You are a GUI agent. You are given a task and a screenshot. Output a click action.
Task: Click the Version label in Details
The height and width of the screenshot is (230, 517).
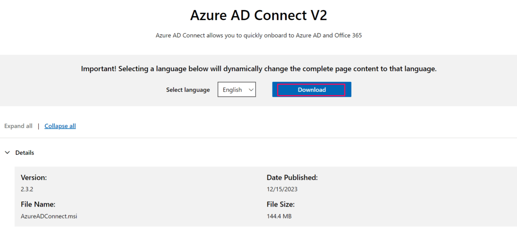click(34, 177)
